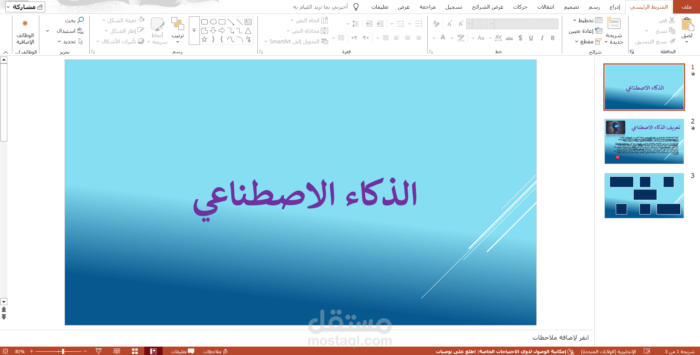Click the New Slide (شريحة جديدة) icon
Screen dimensions: 700x355
pos(614,23)
